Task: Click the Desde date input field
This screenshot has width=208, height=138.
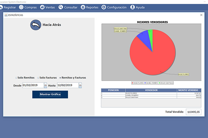Action: [33, 85]
